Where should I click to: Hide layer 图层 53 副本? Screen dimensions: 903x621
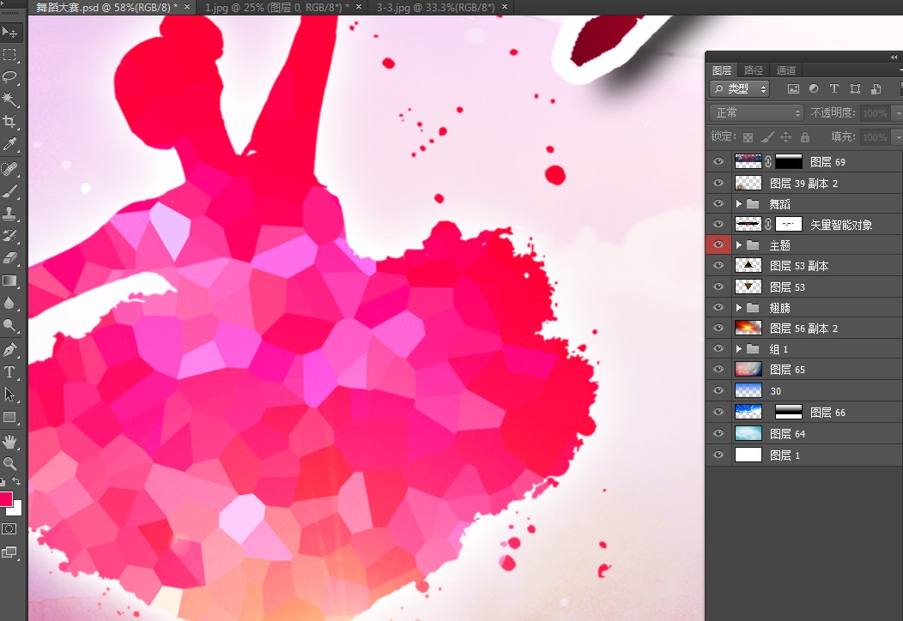pyautogui.click(x=718, y=265)
